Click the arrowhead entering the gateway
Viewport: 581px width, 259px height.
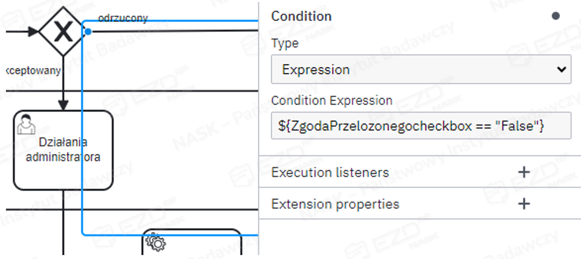click(x=33, y=32)
